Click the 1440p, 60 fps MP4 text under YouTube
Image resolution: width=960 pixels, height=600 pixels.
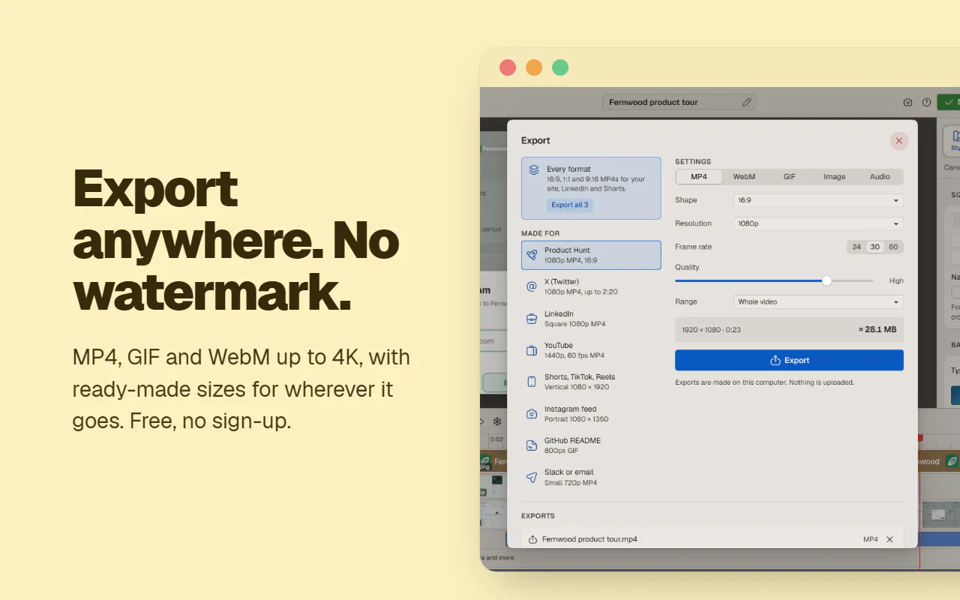point(574,355)
